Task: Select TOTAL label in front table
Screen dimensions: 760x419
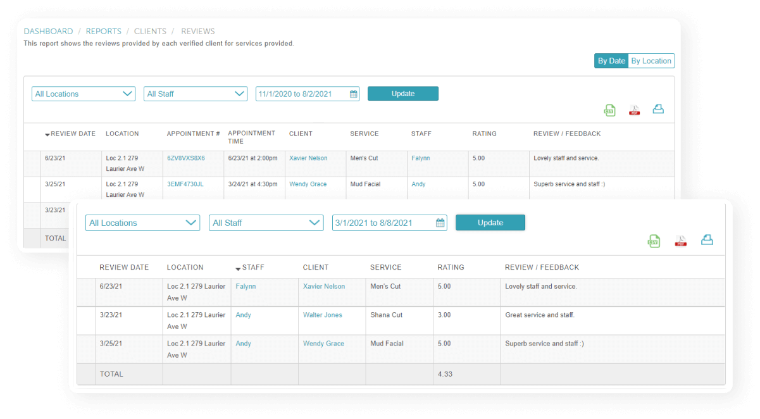Action: point(111,374)
